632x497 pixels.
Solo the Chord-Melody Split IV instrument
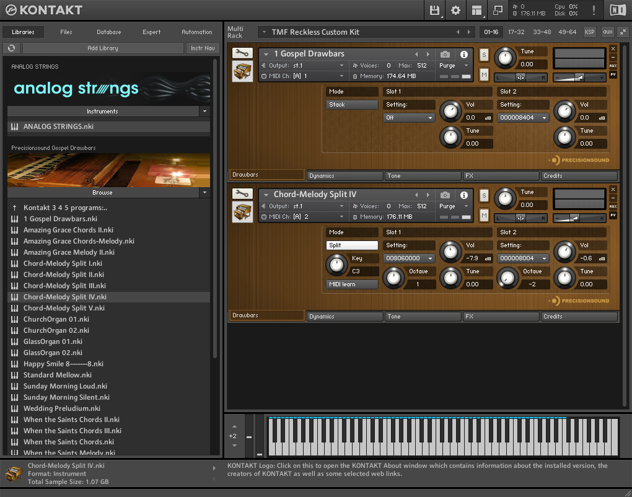tap(484, 195)
